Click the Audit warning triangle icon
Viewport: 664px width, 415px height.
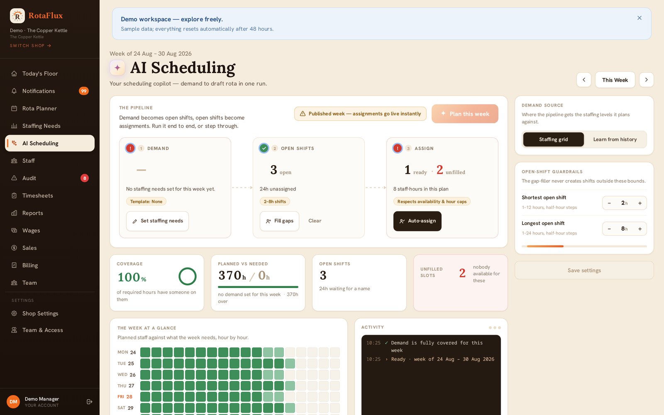(x=14, y=178)
